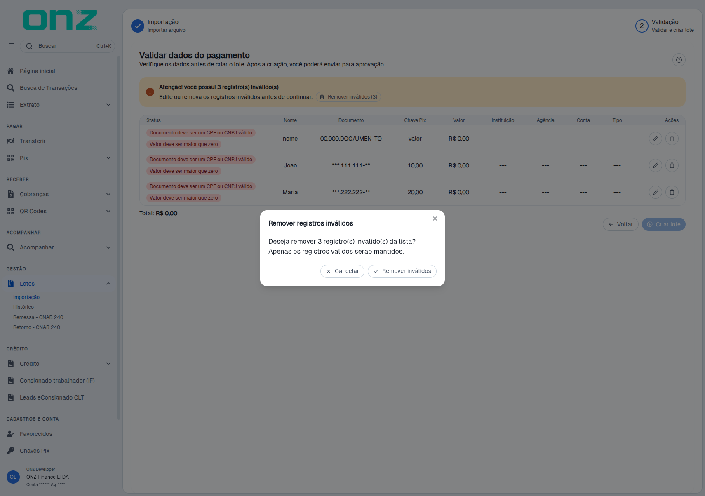Open Página inicial home icon
Image resolution: width=705 pixels, height=496 pixels.
(11, 71)
